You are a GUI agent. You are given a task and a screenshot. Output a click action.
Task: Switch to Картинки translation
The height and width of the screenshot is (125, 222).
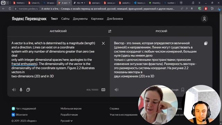(x=97, y=19)
